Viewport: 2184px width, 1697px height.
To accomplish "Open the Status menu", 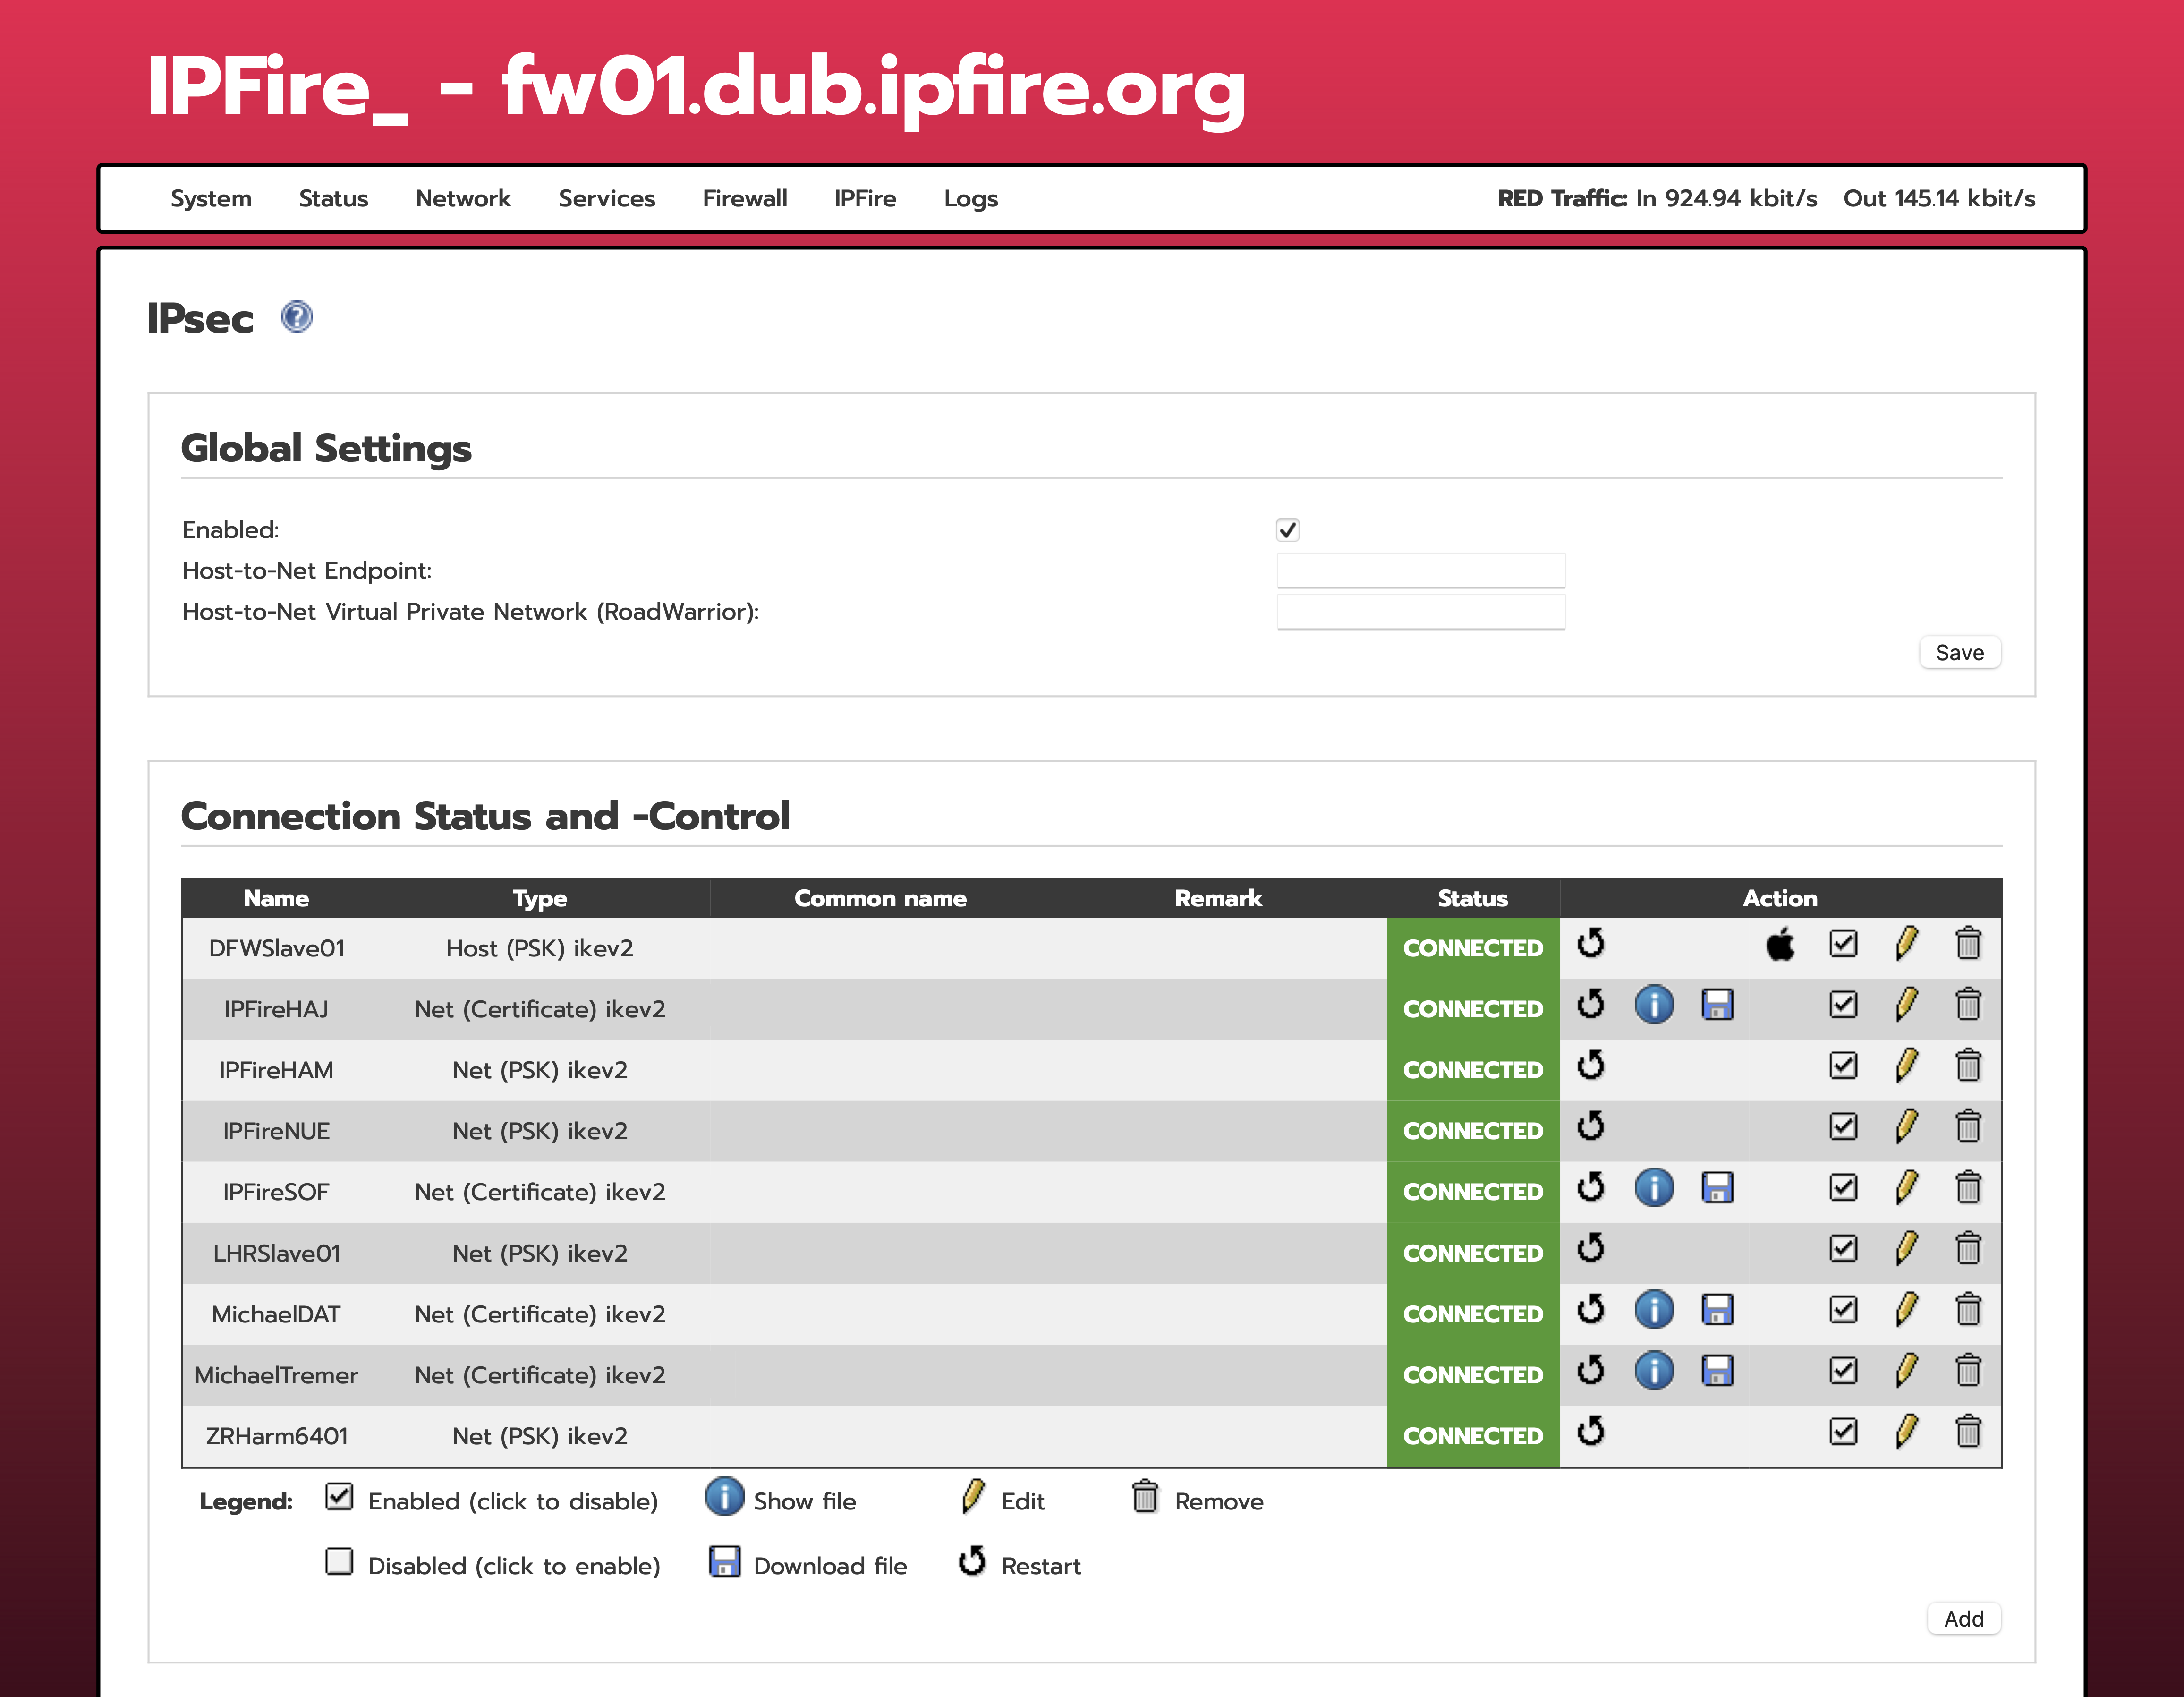I will click(333, 198).
